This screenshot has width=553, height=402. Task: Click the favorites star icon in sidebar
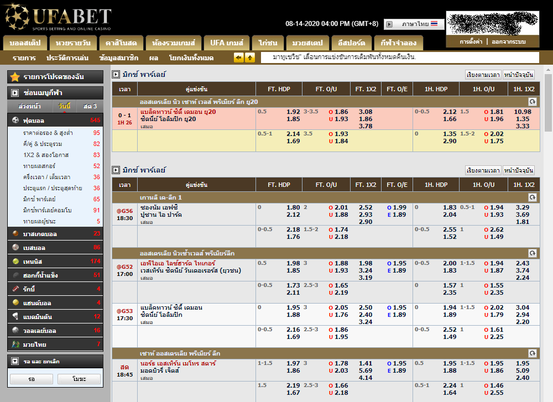tap(15, 76)
